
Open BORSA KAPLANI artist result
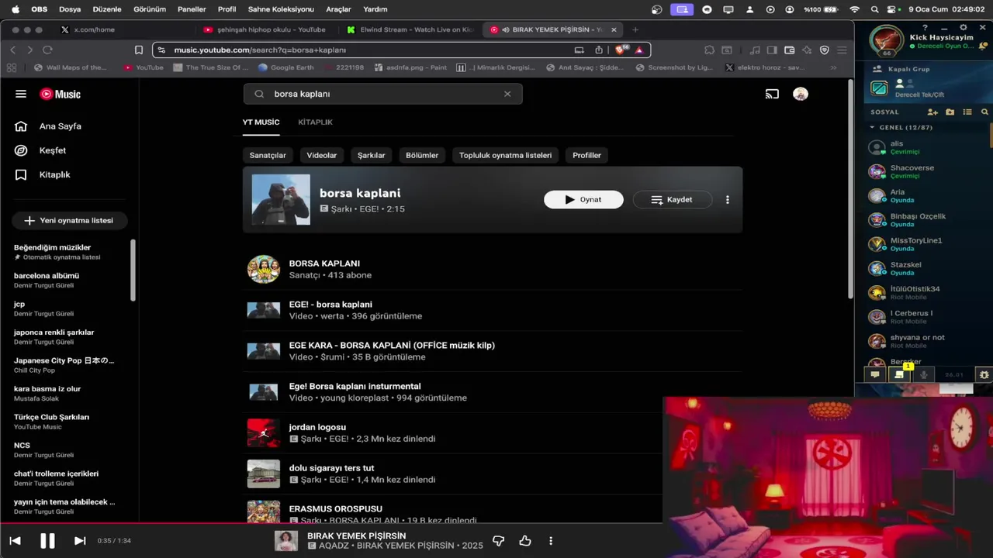pyautogui.click(x=493, y=269)
